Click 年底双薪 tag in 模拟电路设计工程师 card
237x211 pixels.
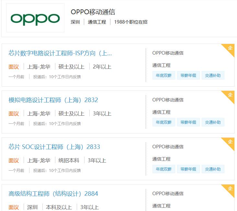point(164,122)
